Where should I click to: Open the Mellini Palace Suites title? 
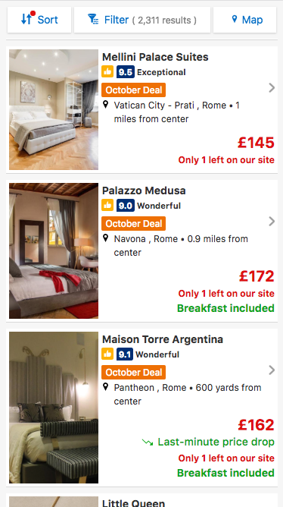point(155,57)
